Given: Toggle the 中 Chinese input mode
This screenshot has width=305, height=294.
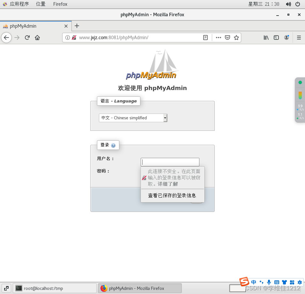Looking at the screenshot, I should click(254, 282).
